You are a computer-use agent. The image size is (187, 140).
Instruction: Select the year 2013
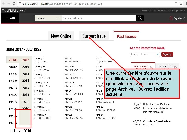pyautogui.click(x=26, y=88)
